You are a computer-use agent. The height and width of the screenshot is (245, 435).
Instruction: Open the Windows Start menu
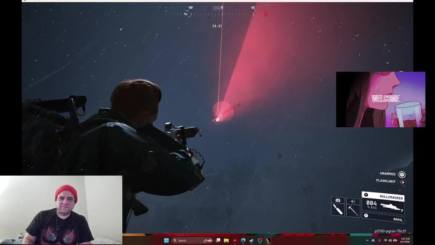point(166,241)
